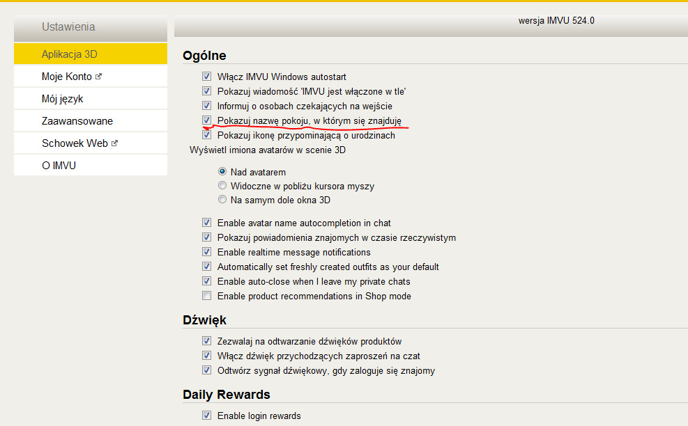Viewport: 688px width, 426px height.
Task: Click the Dźwięk section heading
Action: click(204, 320)
